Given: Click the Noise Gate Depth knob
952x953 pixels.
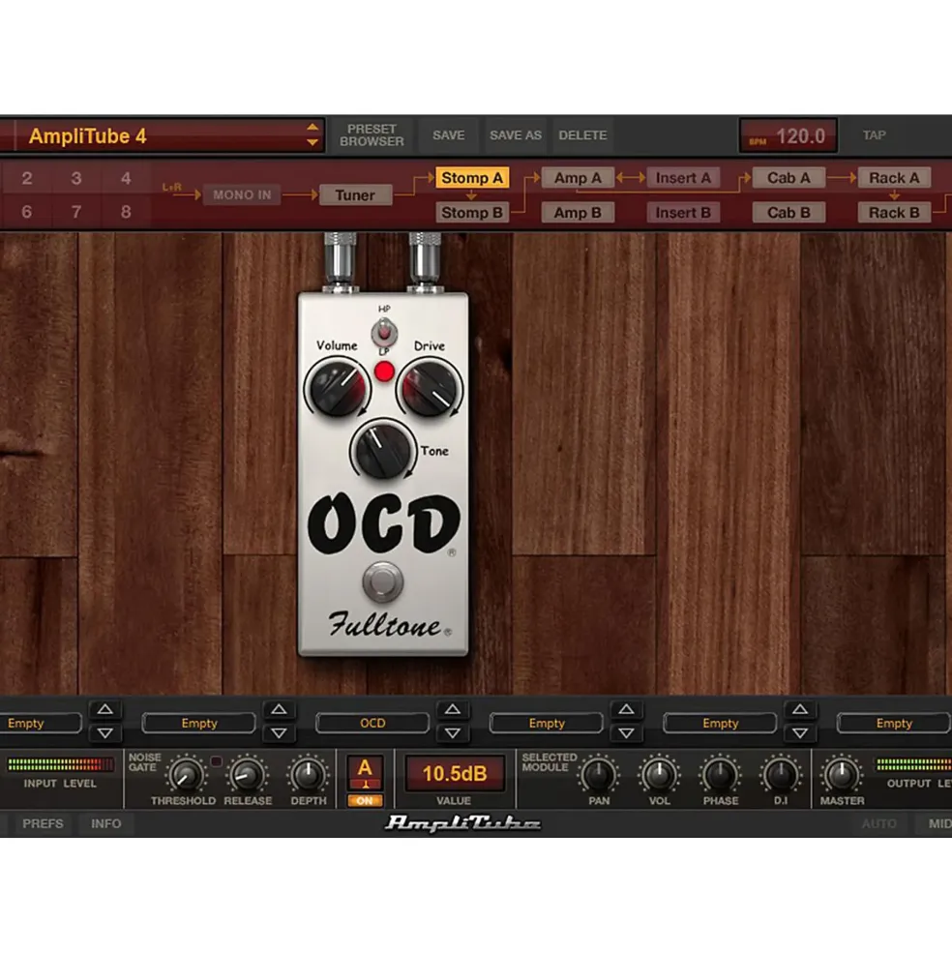Looking at the screenshot, I should click(309, 775).
